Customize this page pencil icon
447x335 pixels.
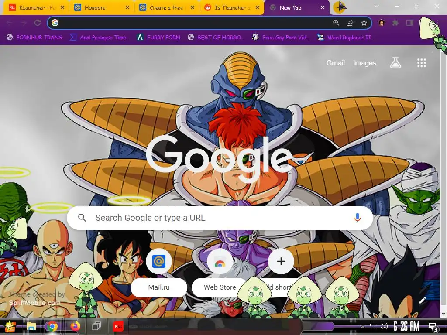click(423, 300)
